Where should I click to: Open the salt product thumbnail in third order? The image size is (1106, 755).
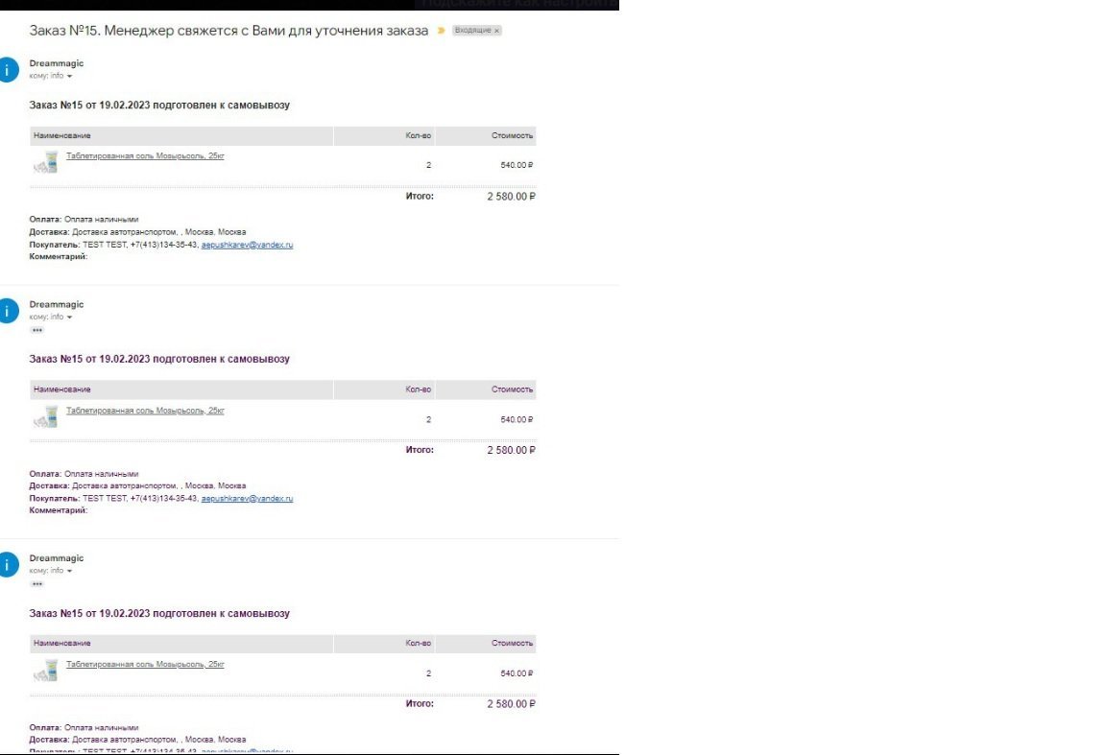click(x=46, y=671)
